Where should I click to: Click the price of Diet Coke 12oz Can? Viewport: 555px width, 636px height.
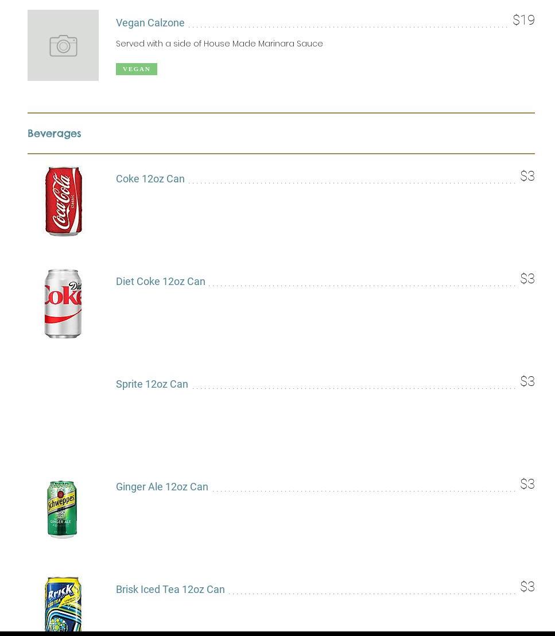tap(527, 279)
